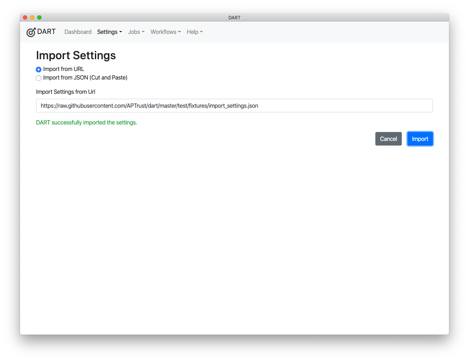
Task: Click the "Import Settings" page heading
Action: point(75,56)
